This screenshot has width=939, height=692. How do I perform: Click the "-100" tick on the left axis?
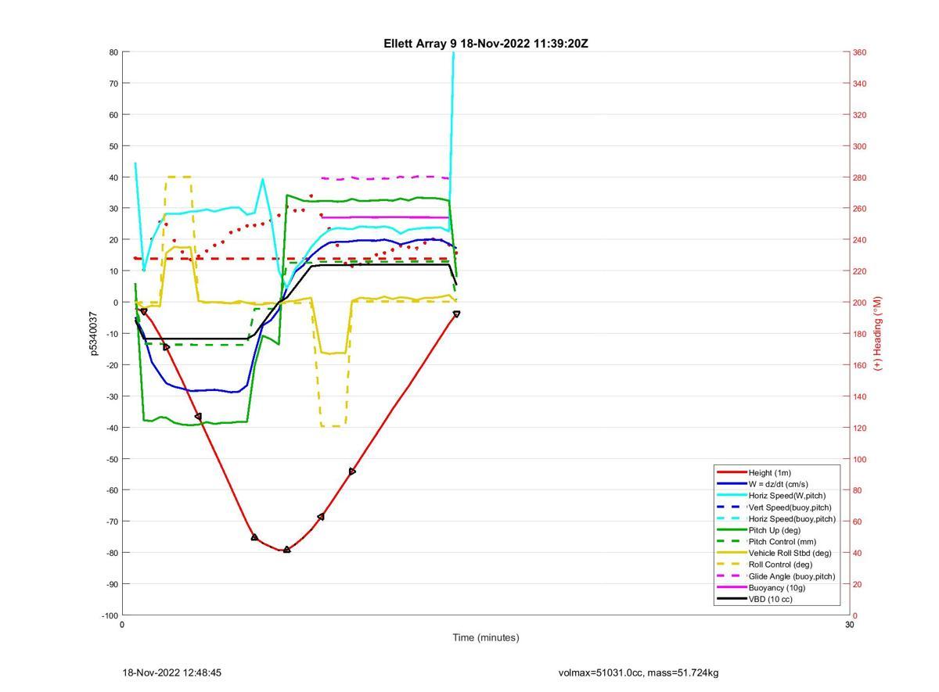(x=110, y=615)
